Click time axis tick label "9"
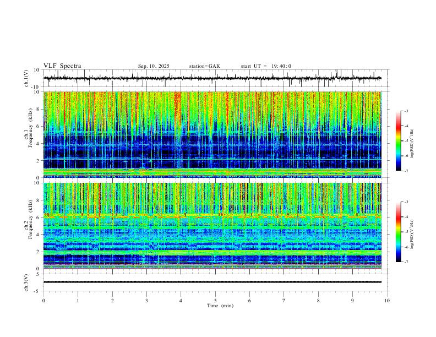The image size is (436, 337). 352,301
